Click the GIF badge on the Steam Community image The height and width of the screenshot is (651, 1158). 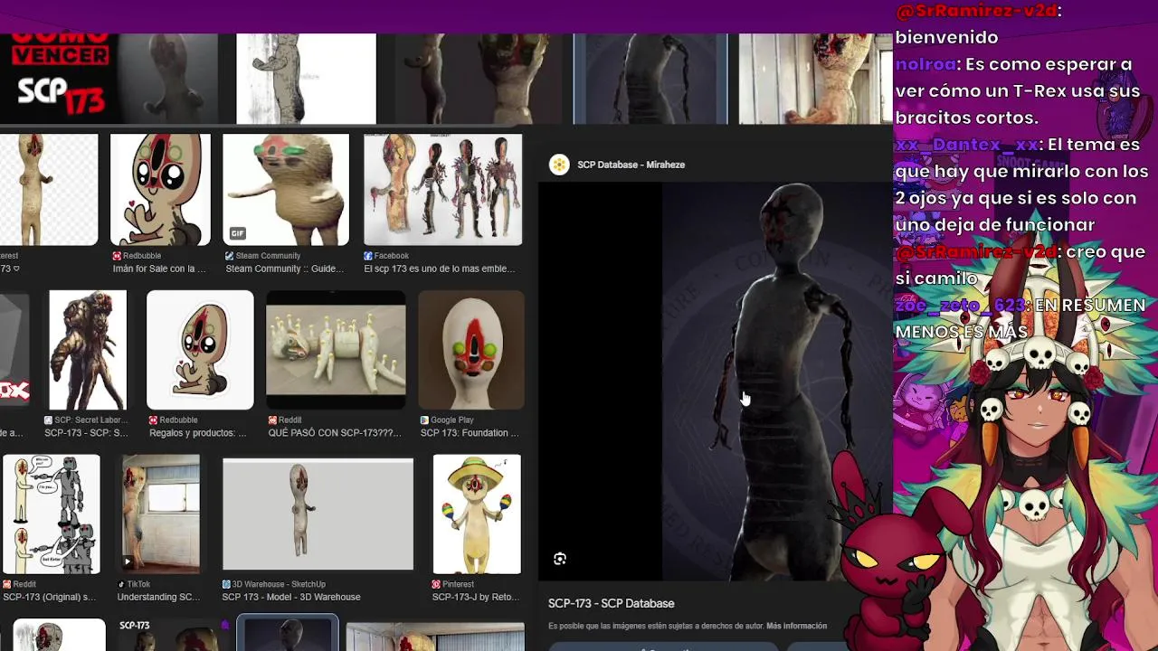pos(237,233)
